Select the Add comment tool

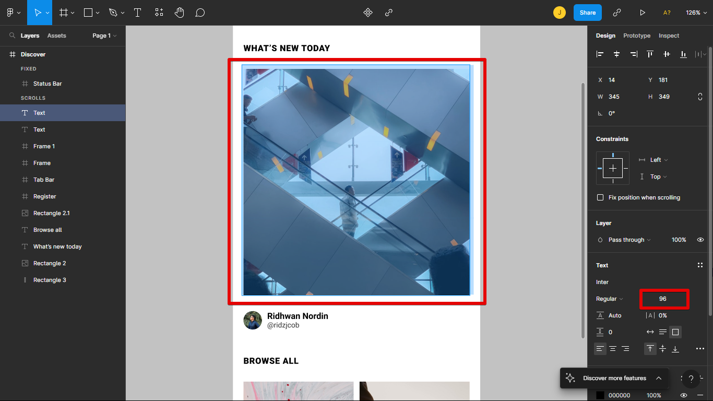point(200,13)
